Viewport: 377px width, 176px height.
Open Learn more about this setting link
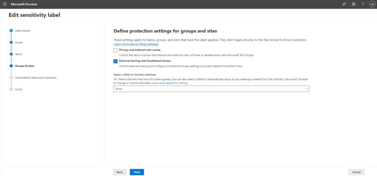tap(169, 83)
